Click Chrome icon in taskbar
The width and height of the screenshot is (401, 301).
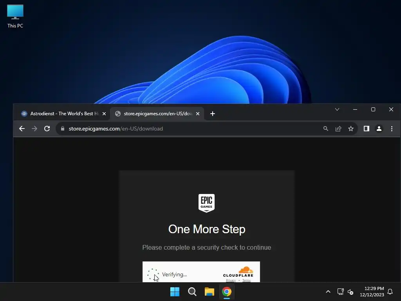(227, 292)
